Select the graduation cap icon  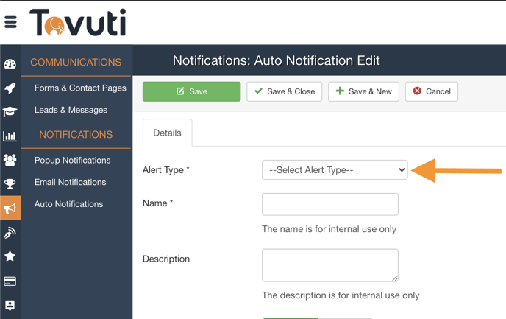(10, 112)
